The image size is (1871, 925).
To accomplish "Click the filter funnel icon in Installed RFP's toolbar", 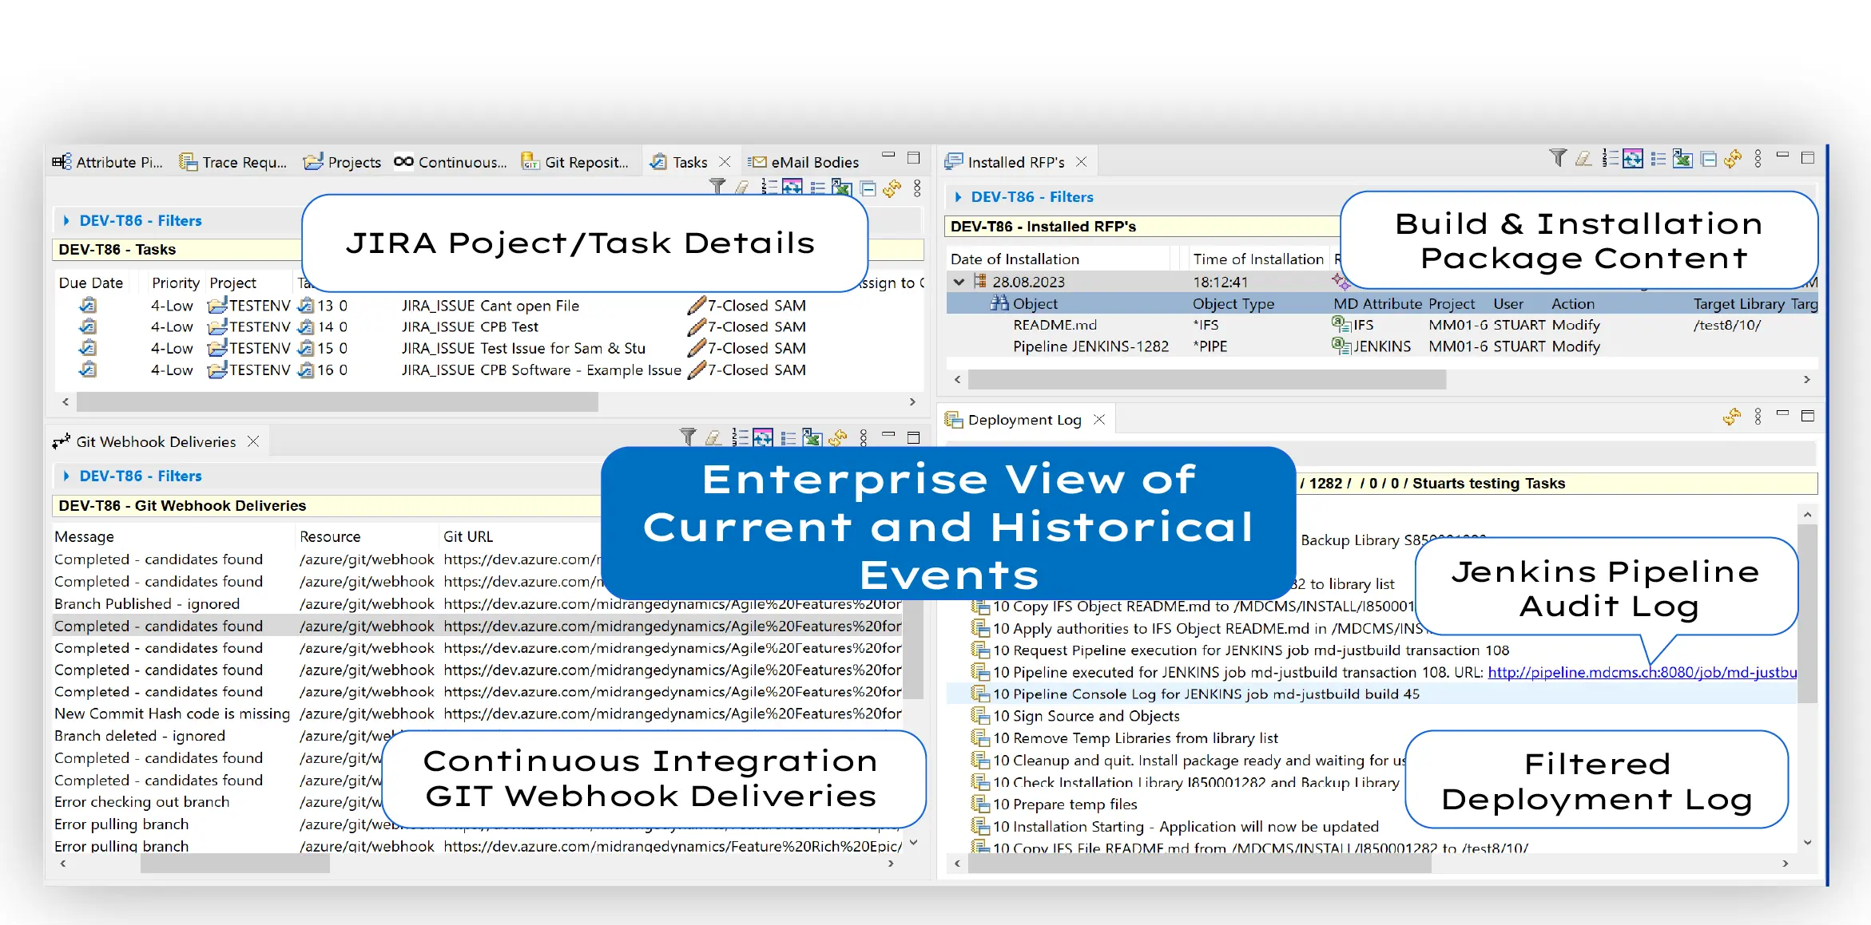I will pyautogui.click(x=1557, y=159).
